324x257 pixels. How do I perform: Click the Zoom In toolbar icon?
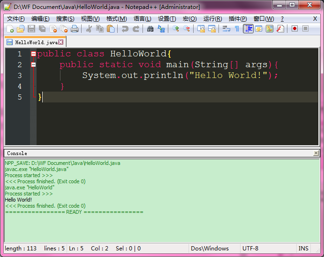(x=176, y=29)
